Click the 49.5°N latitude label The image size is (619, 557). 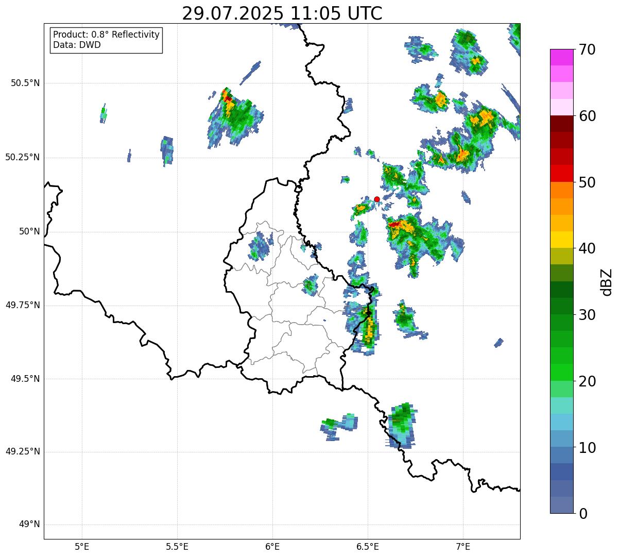(x=25, y=379)
